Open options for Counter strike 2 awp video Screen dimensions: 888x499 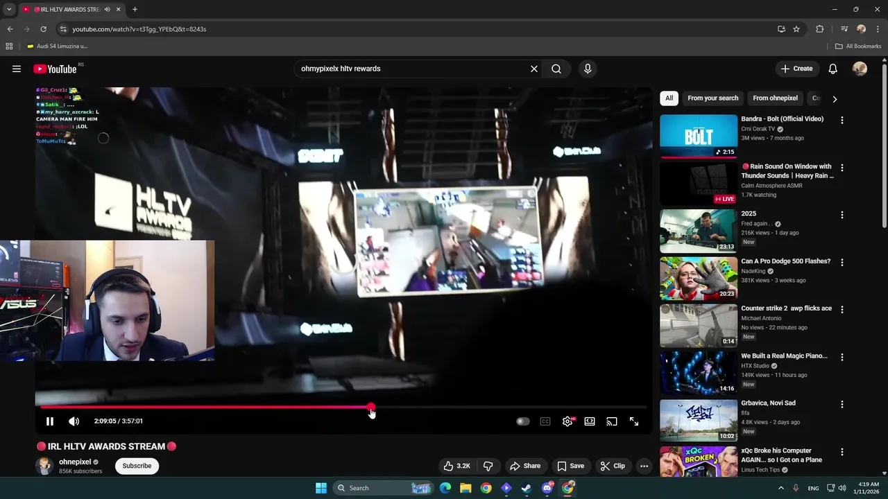click(x=842, y=310)
